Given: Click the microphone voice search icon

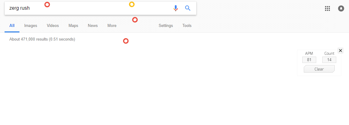Looking at the screenshot, I should [176, 8].
